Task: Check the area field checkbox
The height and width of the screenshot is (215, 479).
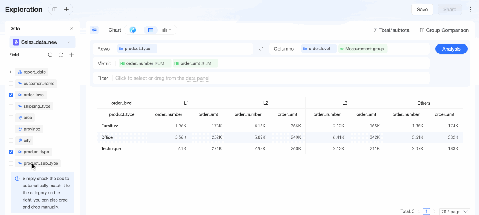Action: click(x=11, y=118)
